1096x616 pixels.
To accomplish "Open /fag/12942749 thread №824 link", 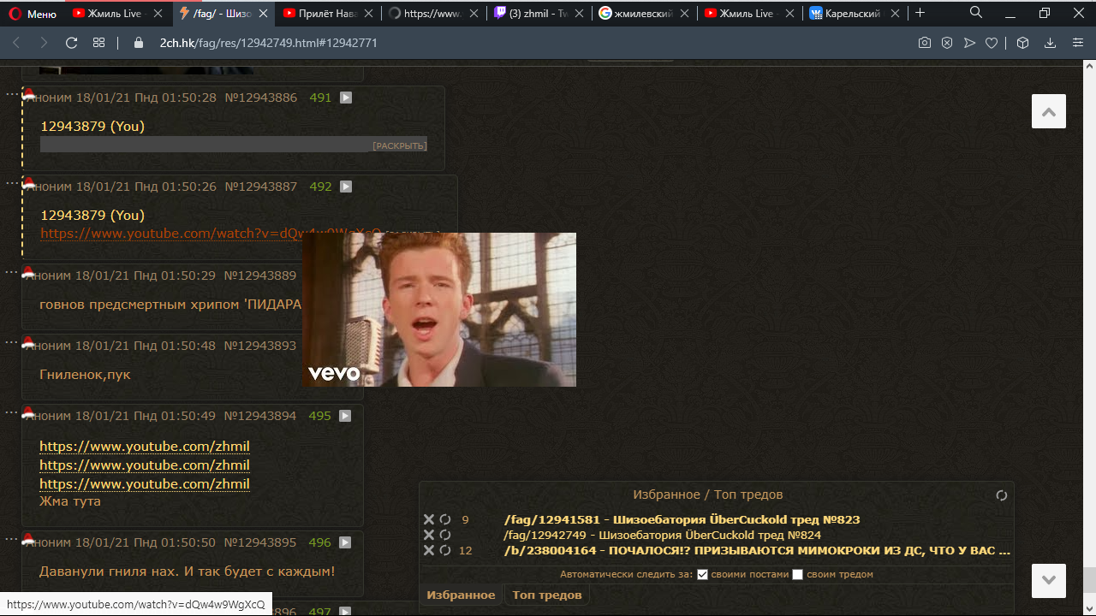I will click(x=662, y=535).
